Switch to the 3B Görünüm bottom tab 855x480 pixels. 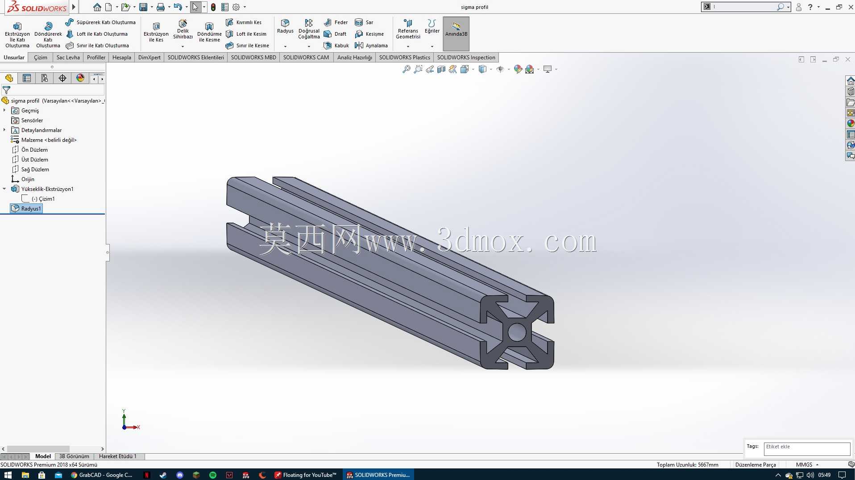(x=74, y=456)
